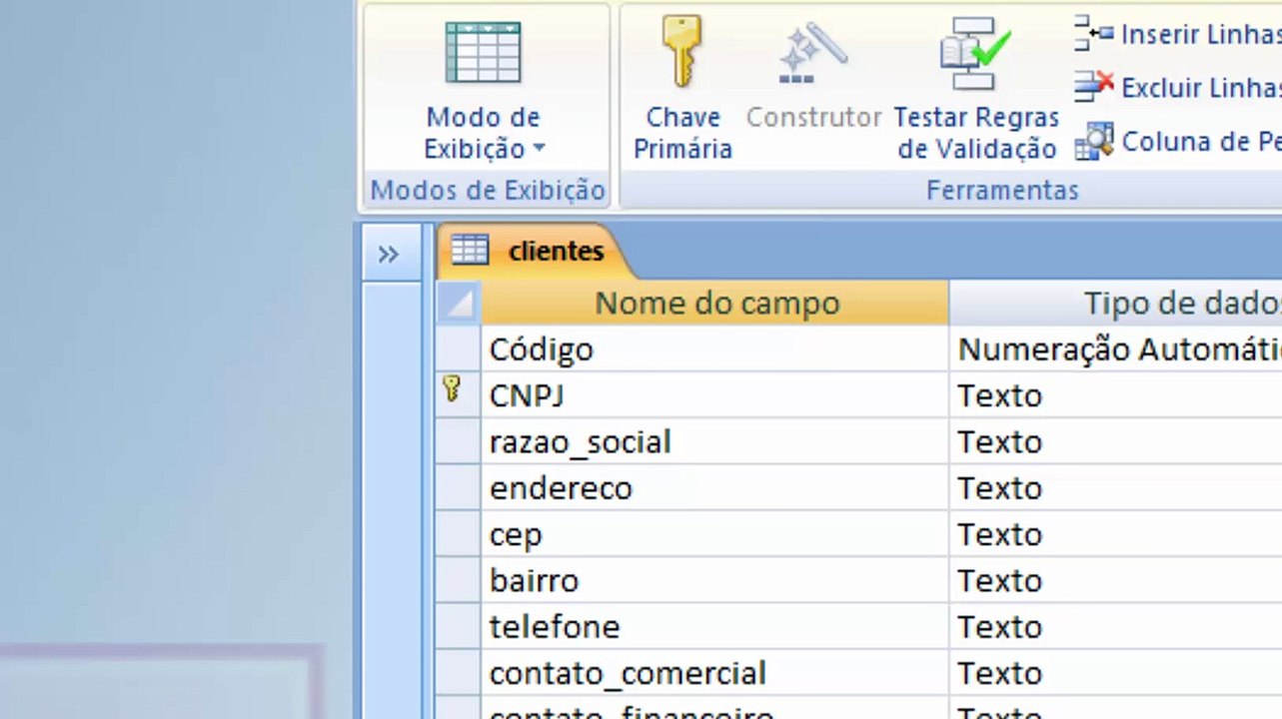Viewport: 1282px width, 719px height.
Task: Click the Construtor wand icon
Action: [x=811, y=53]
